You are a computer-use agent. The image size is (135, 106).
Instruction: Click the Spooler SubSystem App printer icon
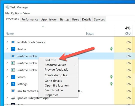click(13, 98)
